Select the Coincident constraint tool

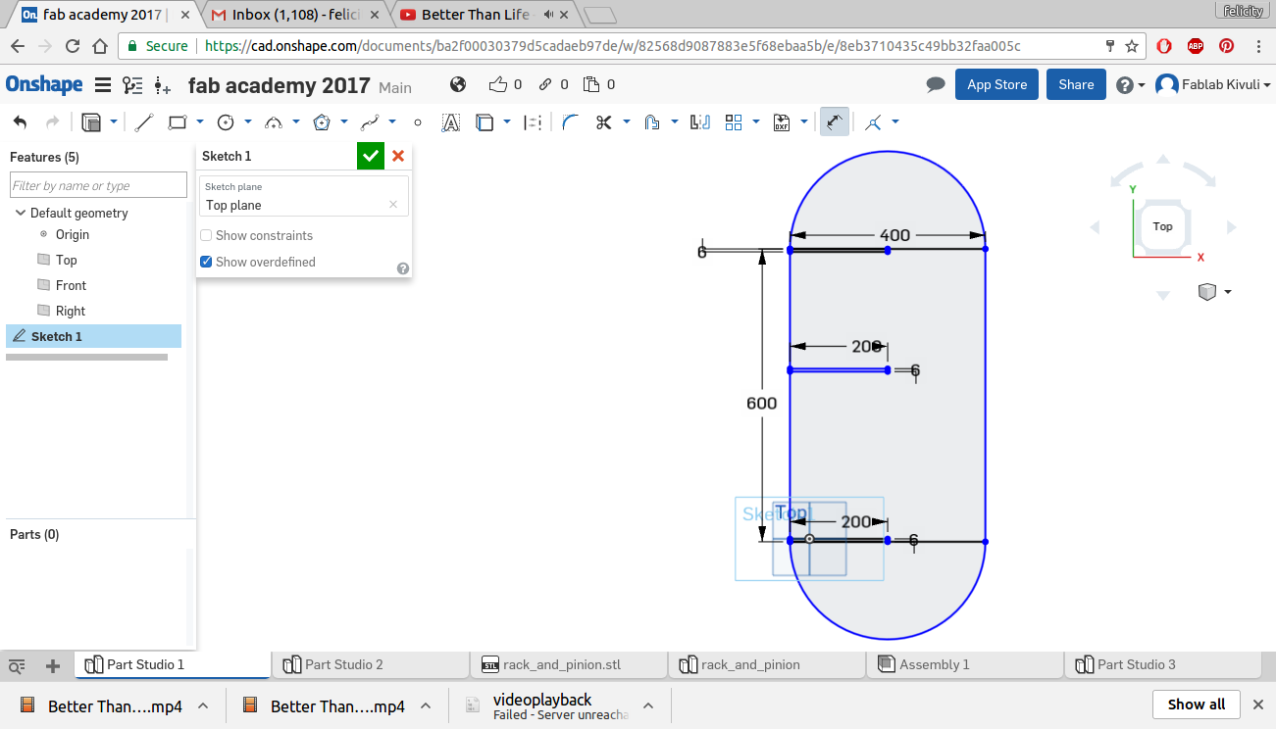click(x=873, y=122)
